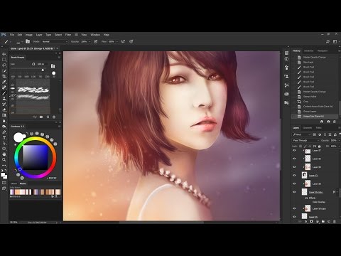The image size is (341, 256).
Task: Switch to the Navigator tab
Action: coord(323,50)
